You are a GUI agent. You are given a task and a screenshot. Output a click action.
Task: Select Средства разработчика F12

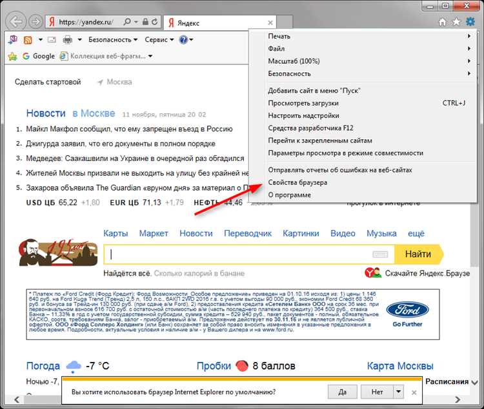(363, 128)
